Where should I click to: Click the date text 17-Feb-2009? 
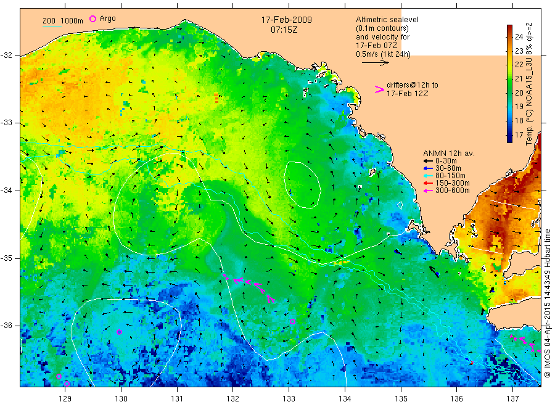(287, 20)
